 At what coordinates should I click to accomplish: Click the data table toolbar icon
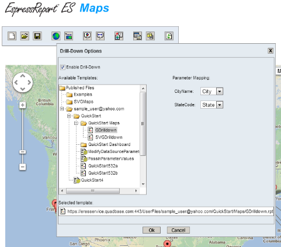click(x=137, y=36)
